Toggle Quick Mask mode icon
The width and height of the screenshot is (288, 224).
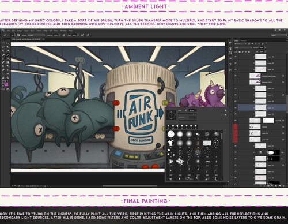click(3, 89)
